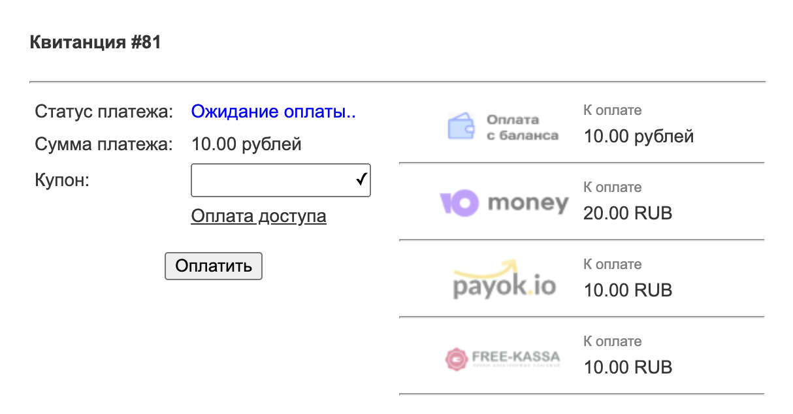The width and height of the screenshot is (793, 414).
Task: Click the 'Статус платежа:' label
Action: (x=103, y=112)
